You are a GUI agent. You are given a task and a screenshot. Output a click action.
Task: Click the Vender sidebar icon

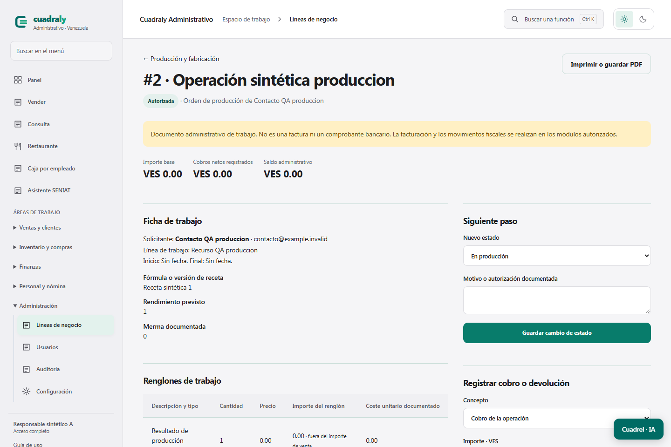[x=18, y=102]
